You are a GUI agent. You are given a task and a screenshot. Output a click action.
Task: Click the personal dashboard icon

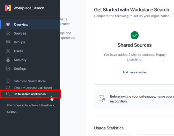coord(8,87)
